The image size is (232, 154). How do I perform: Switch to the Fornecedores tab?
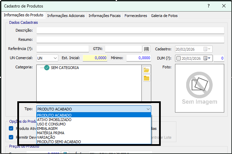[x=136, y=16]
